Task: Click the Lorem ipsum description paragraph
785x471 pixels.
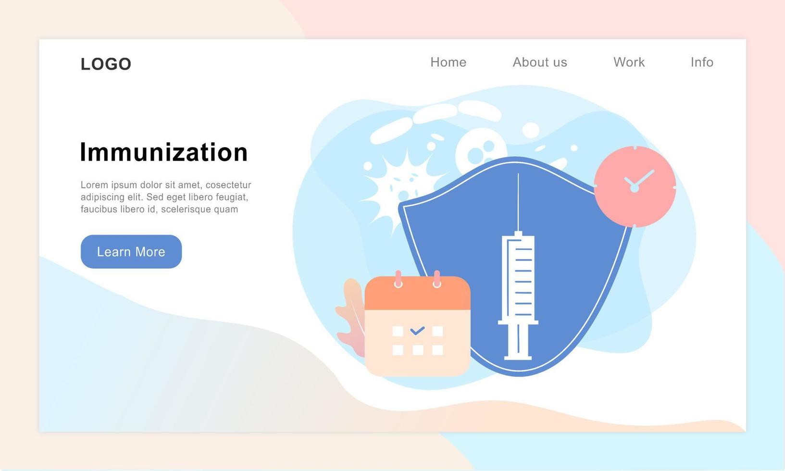Action: click(166, 197)
